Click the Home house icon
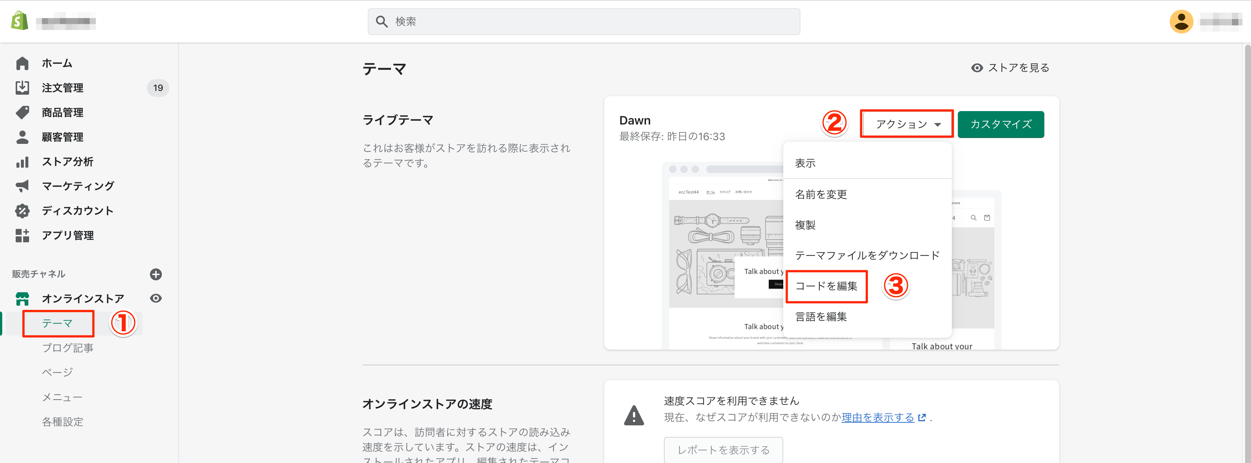The height and width of the screenshot is (463, 1251). point(22,64)
